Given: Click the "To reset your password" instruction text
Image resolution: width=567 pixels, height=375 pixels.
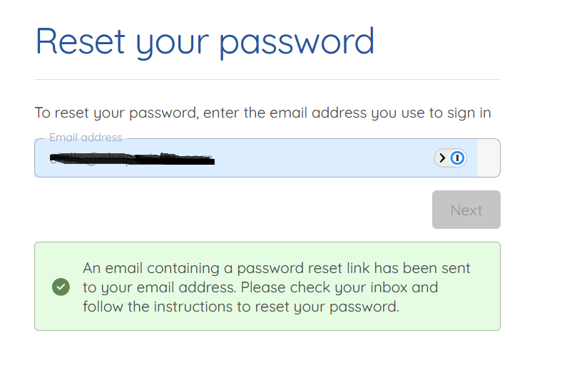Looking at the screenshot, I should tap(117, 113).
